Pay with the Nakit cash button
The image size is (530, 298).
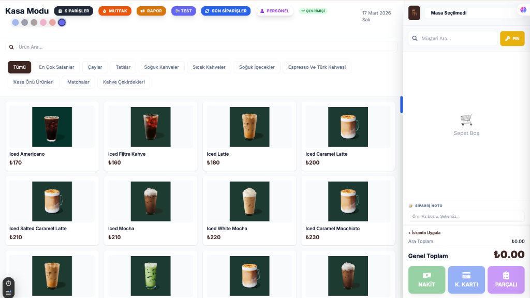426,280
